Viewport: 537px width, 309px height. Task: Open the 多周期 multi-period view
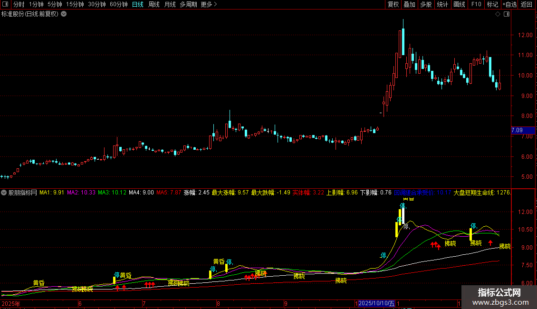click(188, 4)
